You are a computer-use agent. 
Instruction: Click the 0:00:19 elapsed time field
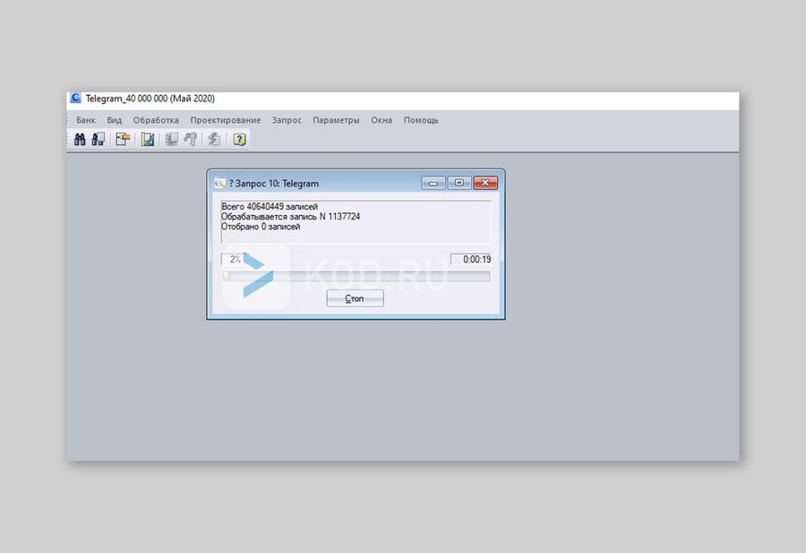pos(471,259)
